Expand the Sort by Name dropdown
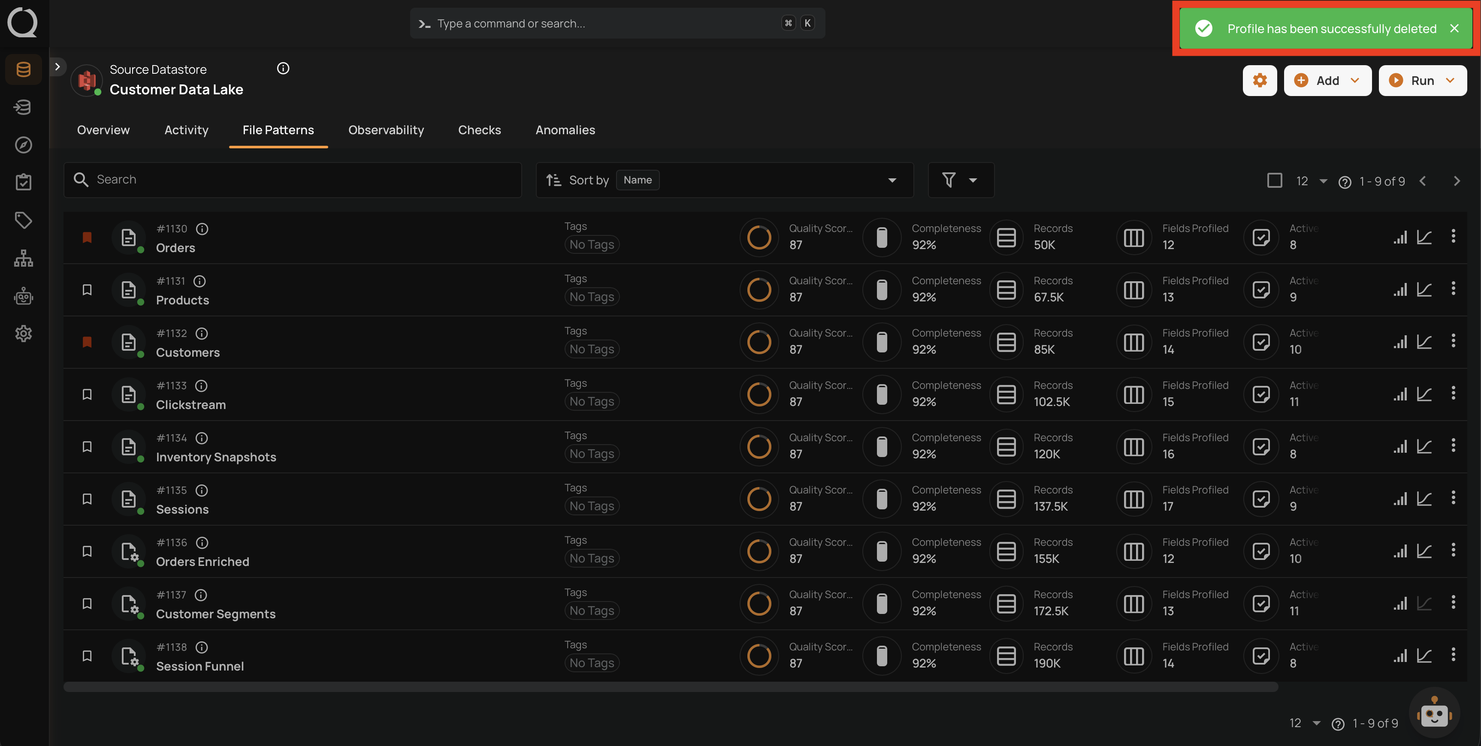This screenshot has height=746, width=1481. [724, 180]
